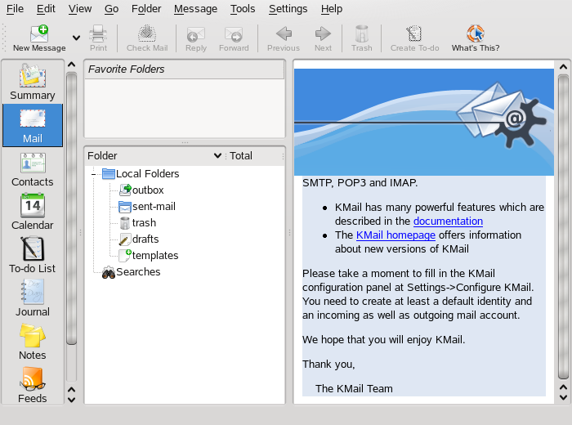Open the Settings menu
The width and height of the screenshot is (572, 425).
(x=288, y=8)
